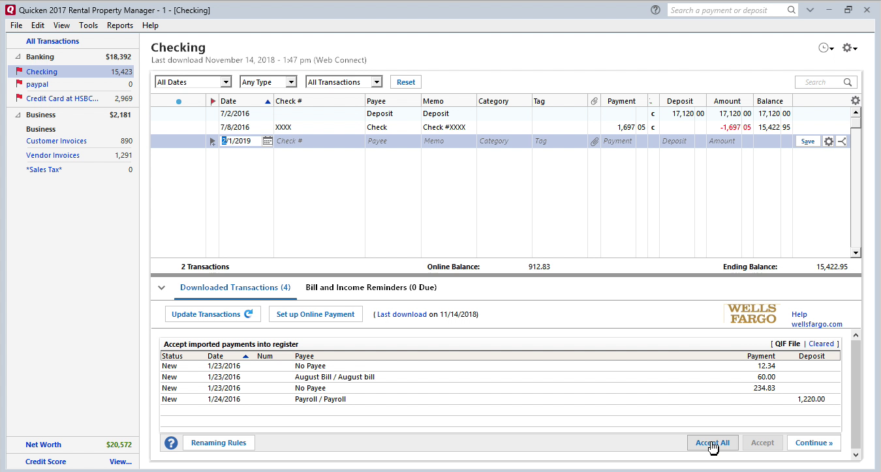881x472 pixels.
Task: Open the File menu
Action: [16, 25]
